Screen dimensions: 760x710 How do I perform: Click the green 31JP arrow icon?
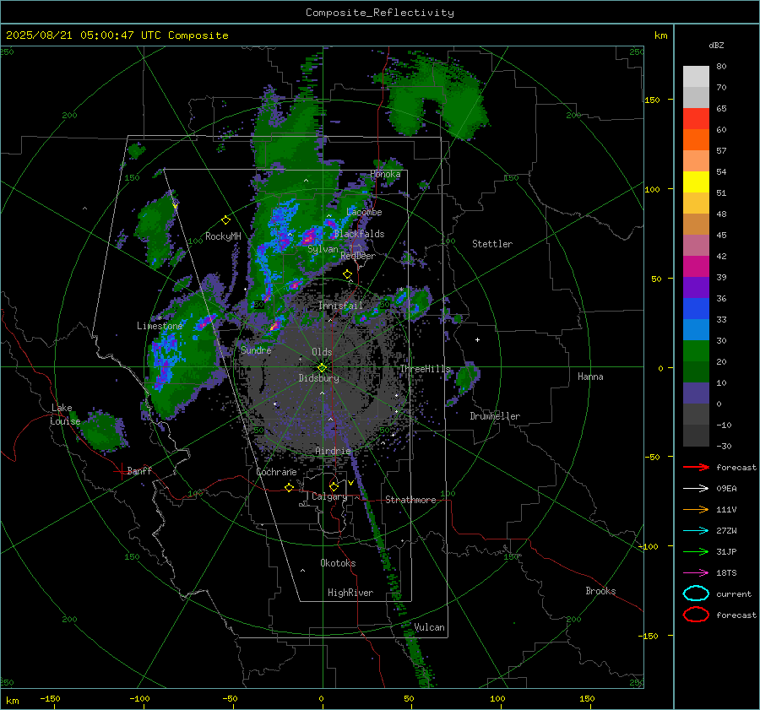(x=696, y=551)
